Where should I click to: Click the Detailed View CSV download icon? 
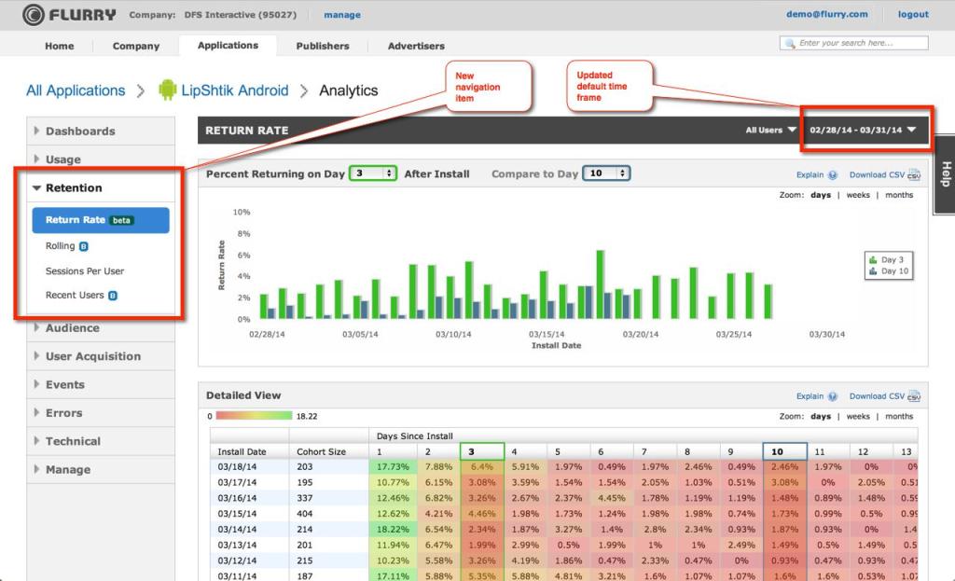pos(914,396)
